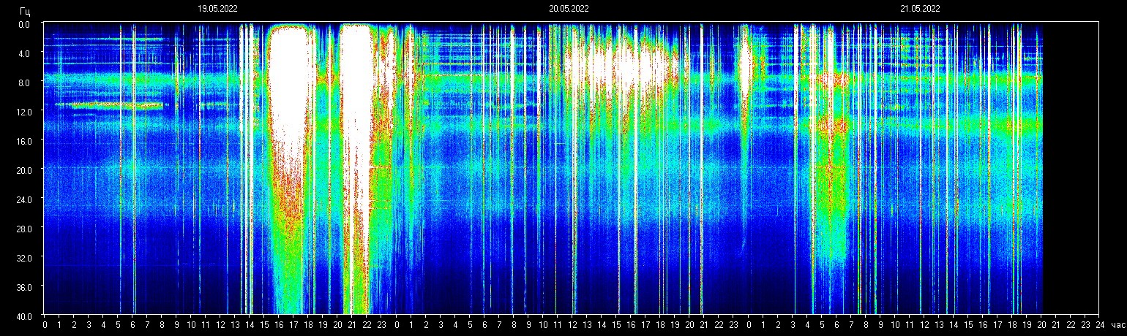Screen dimensions: 1127x336
Task: Click the 40.0 frequency axis tick label
Action: click(x=23, y=316)
